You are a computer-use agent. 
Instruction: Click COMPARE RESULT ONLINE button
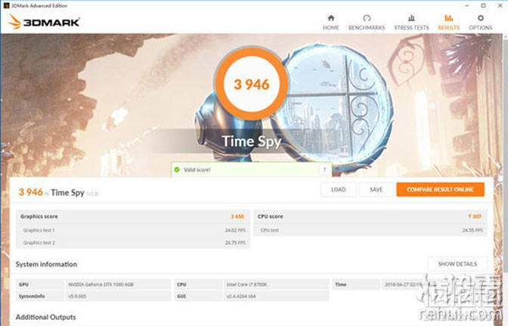click(x=440, y=189)
